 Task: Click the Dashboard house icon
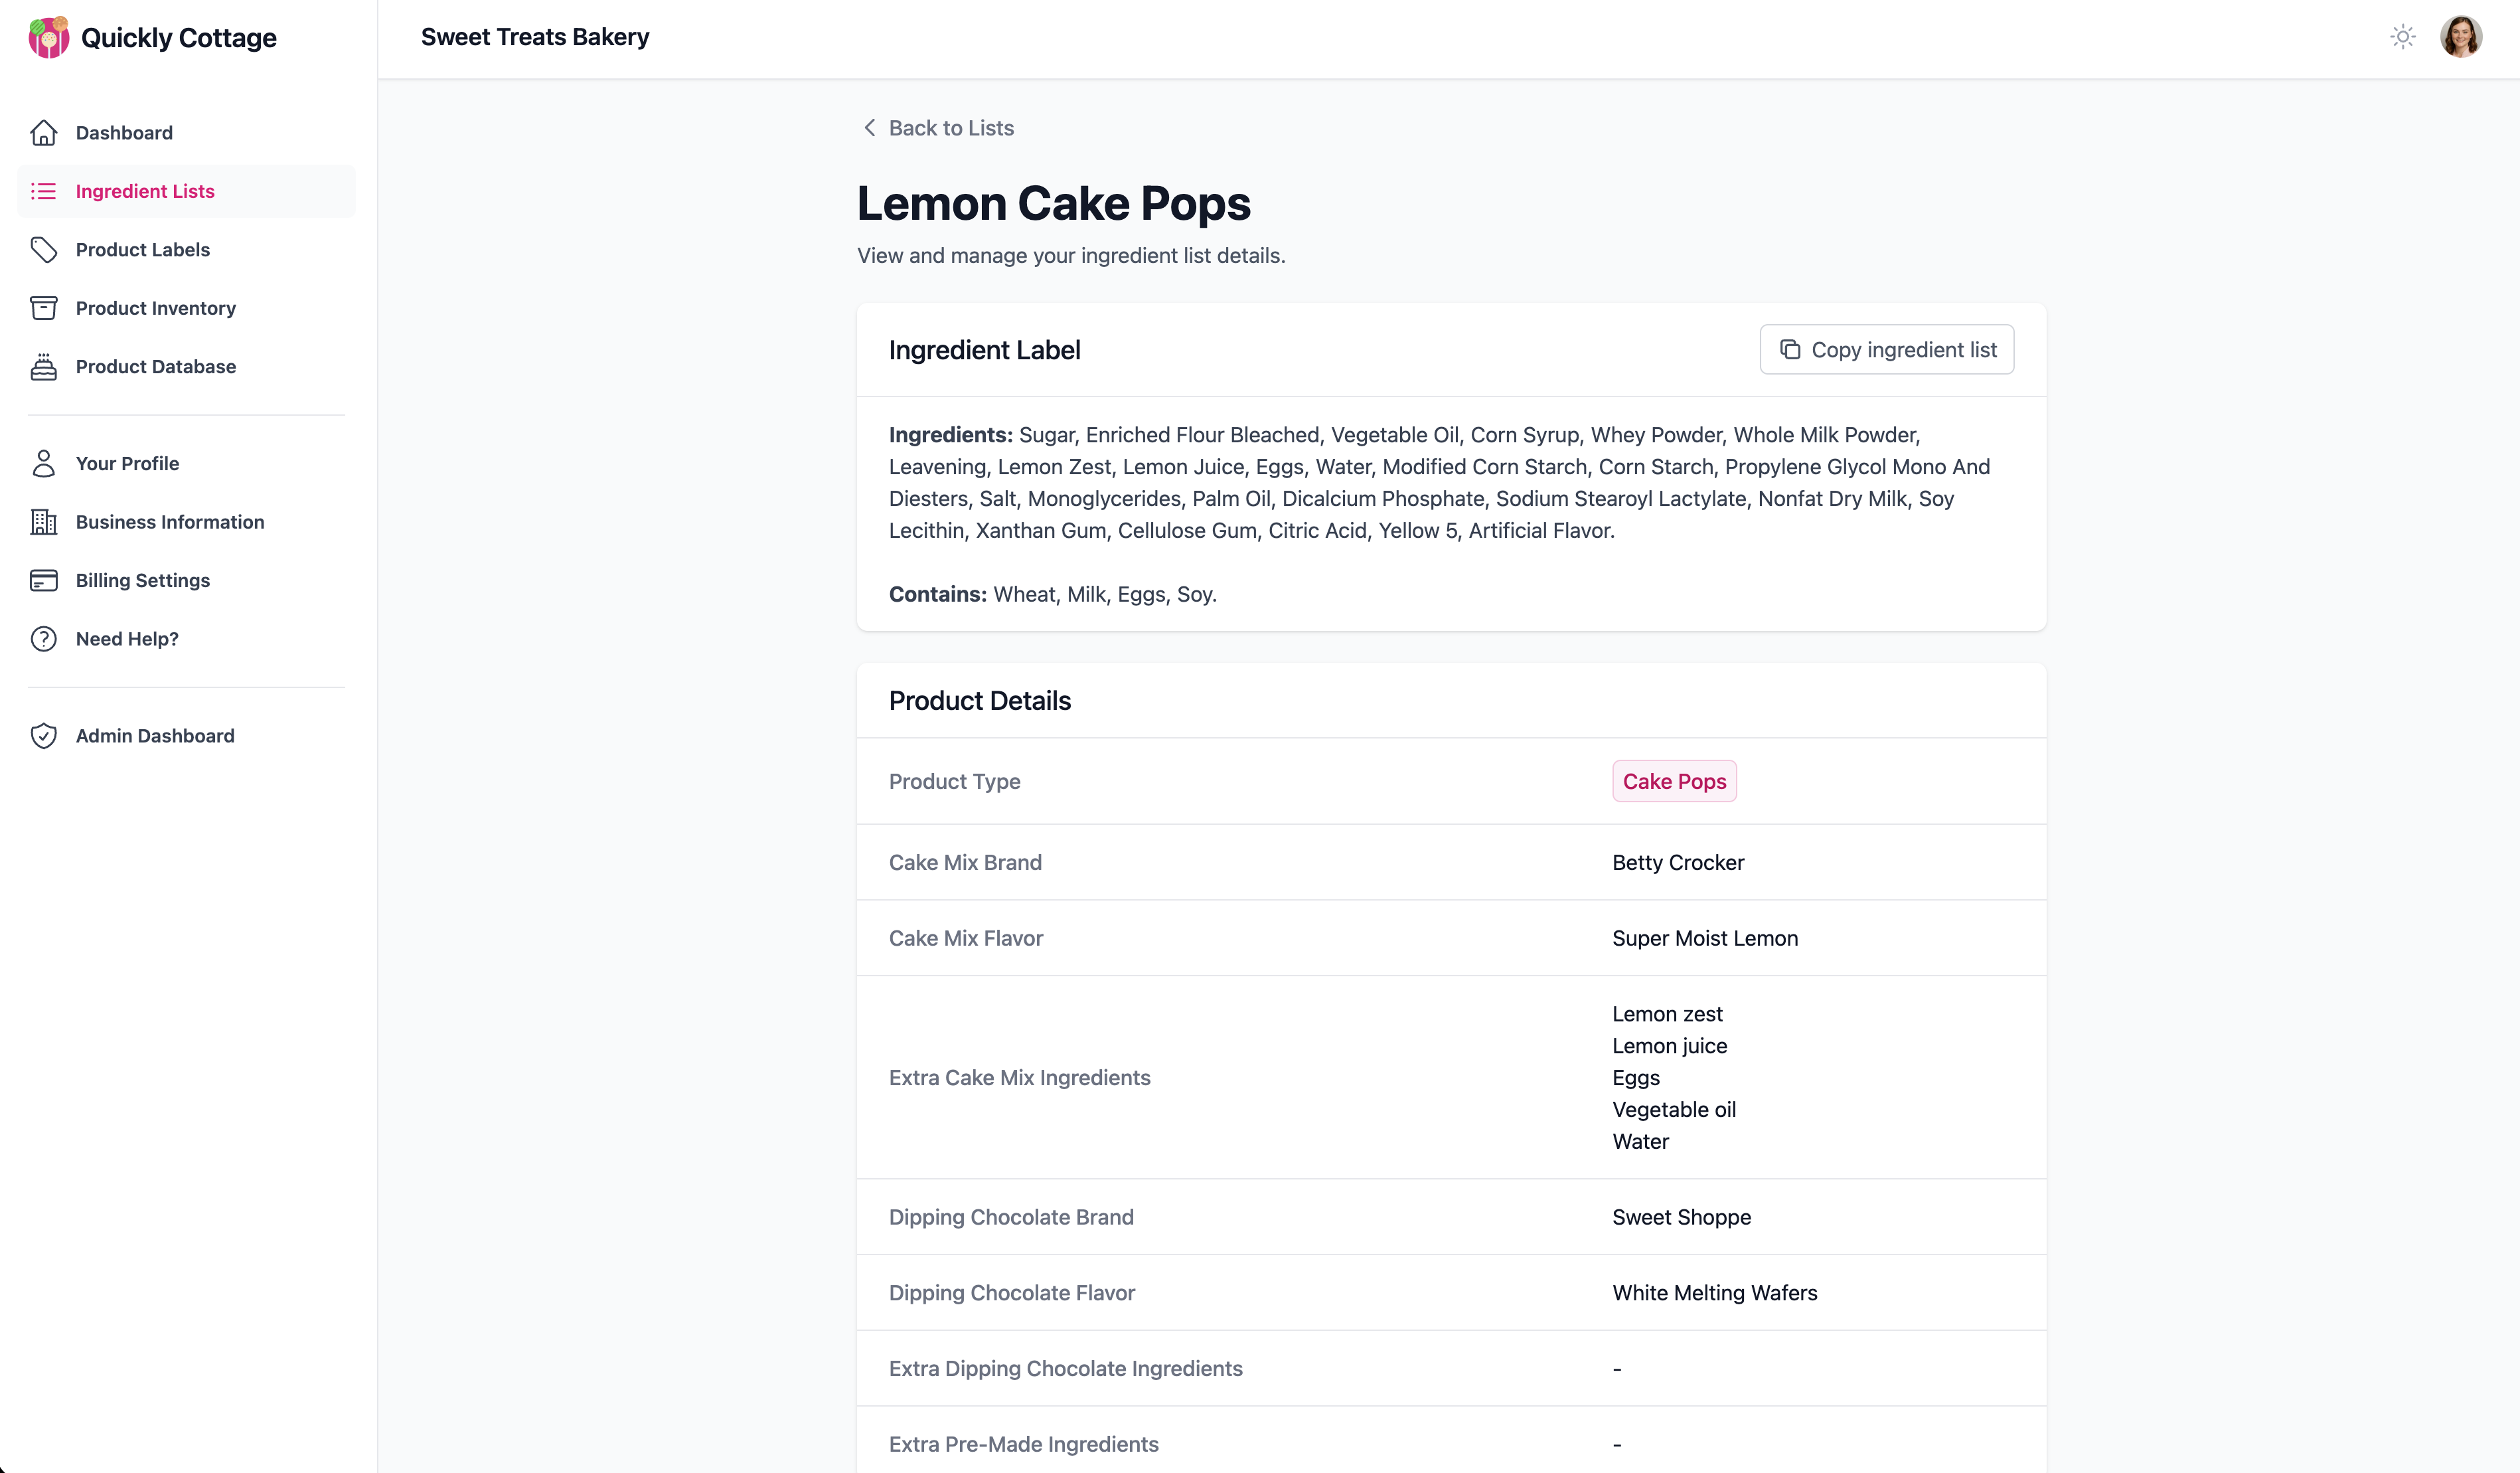coord(44,133)
